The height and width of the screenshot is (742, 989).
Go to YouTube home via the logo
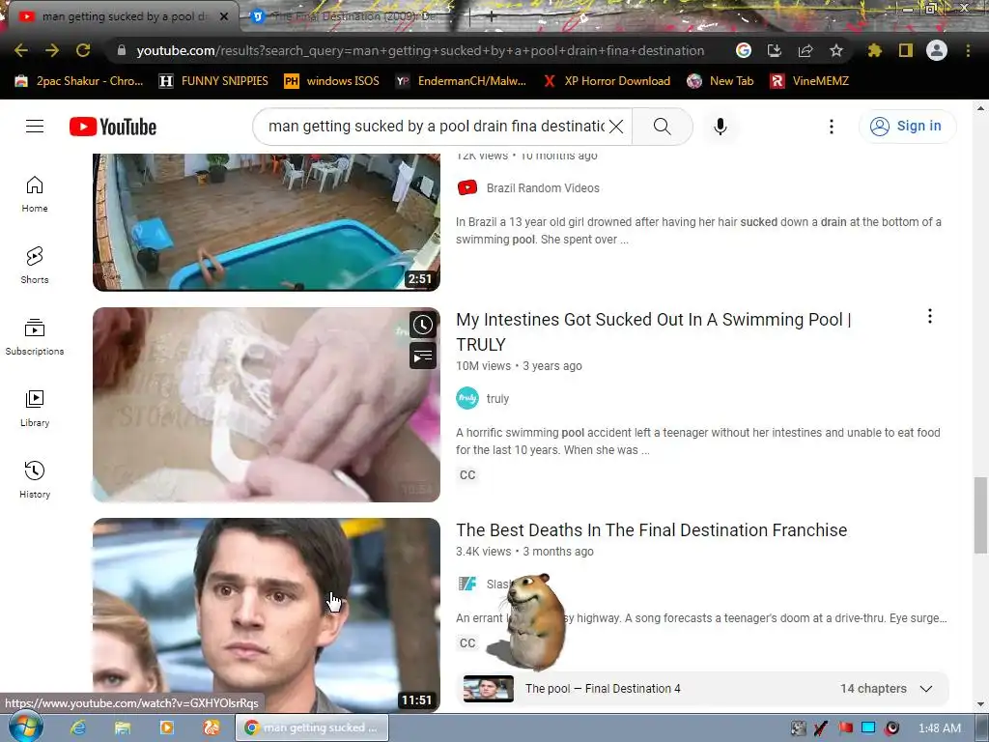[x=113, y=127]
